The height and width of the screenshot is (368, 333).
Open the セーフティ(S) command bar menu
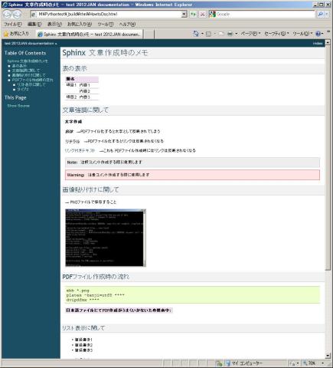tap(276, 34)
